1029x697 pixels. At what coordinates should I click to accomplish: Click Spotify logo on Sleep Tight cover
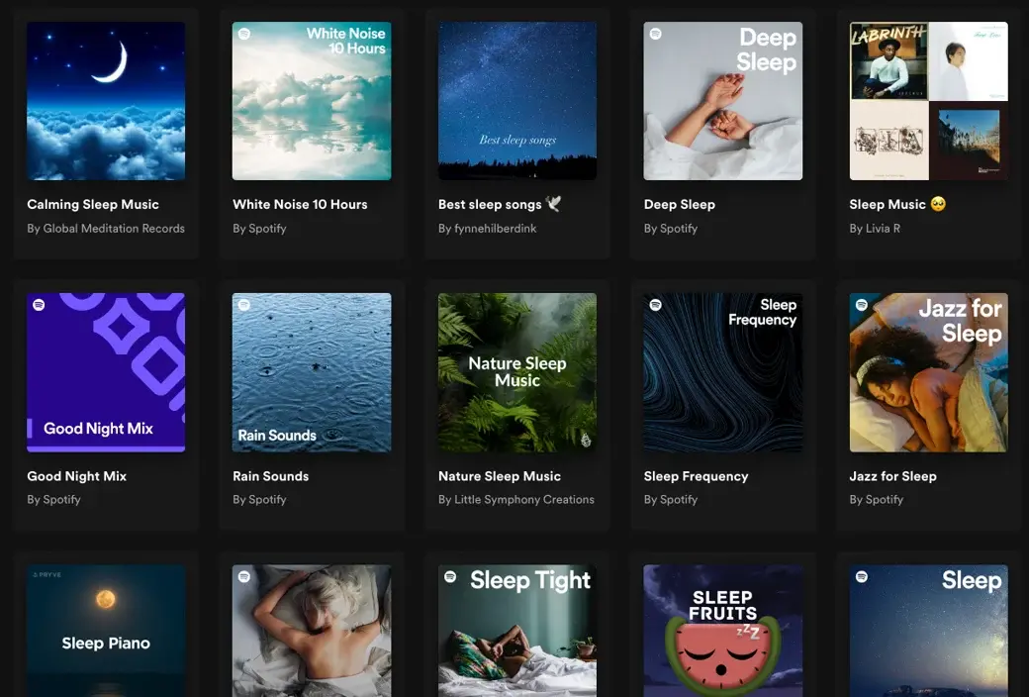pos(450,576)
